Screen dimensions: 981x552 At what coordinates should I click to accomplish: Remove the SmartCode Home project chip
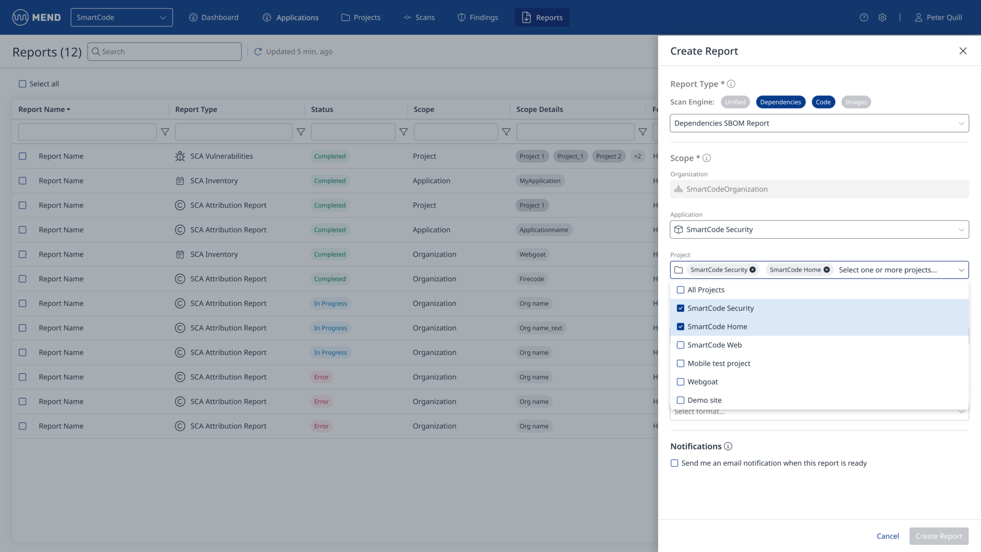[x=826, y=270]
